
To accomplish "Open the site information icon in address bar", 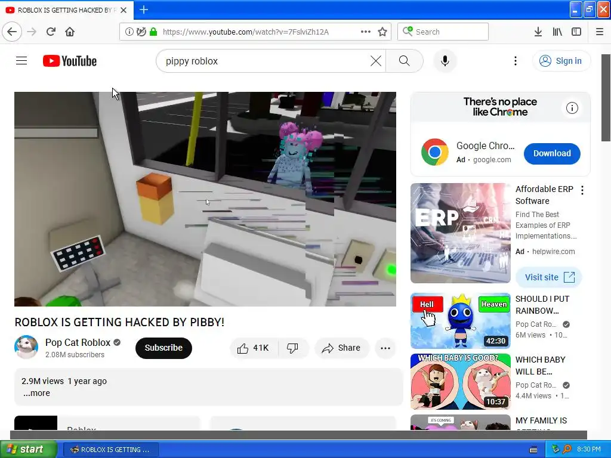I will [129, 32].
